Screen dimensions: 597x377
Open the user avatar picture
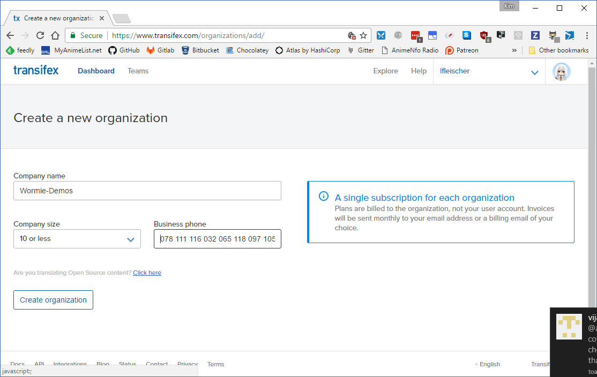(x=561, y=72)
